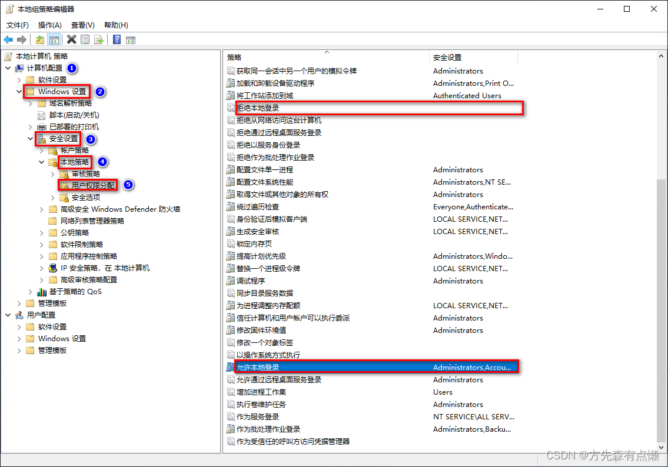The height and width of the screenshot is (467, 668).
Task: Click the policy icon beside 调试程序
Action: 231,281
